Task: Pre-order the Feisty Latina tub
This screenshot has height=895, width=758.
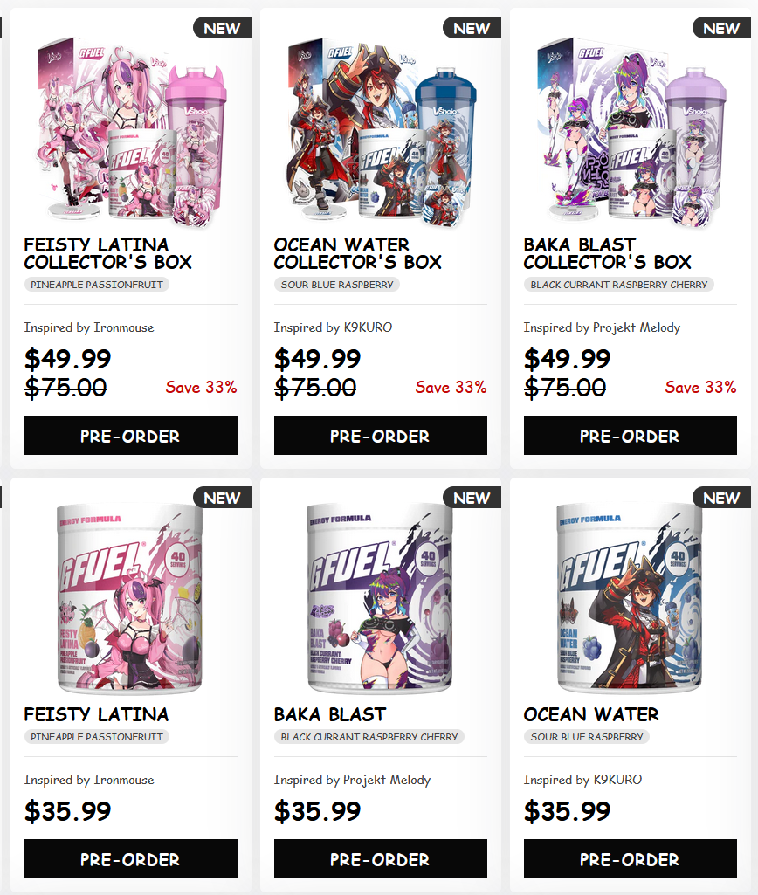Action: [131, 858]
